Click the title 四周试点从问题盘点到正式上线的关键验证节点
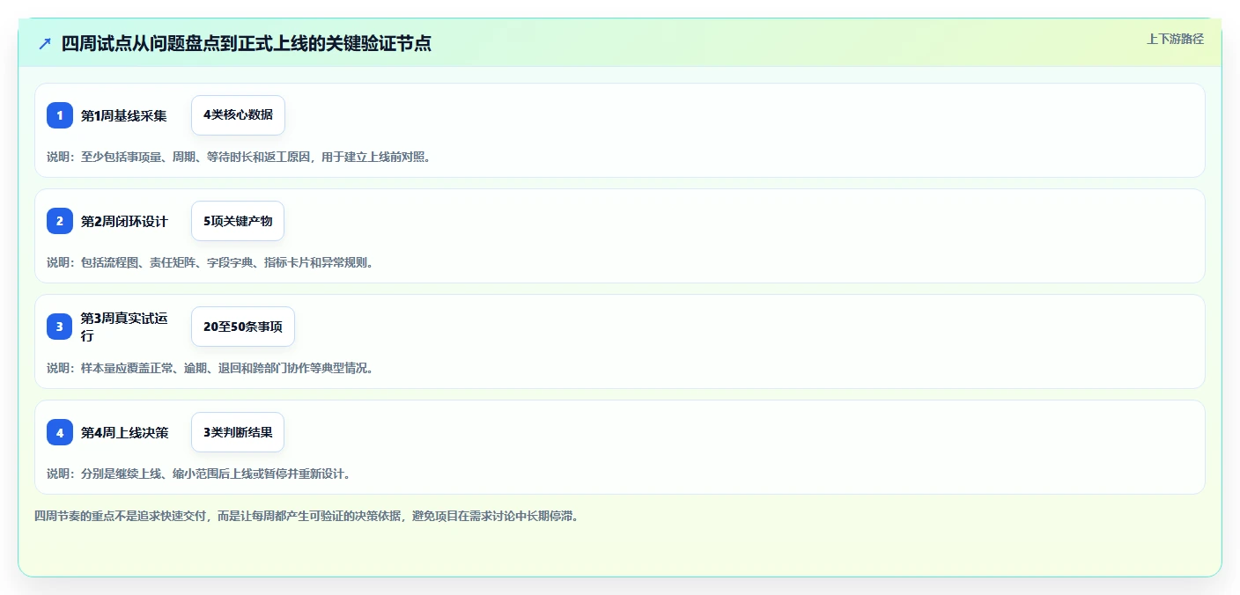Screen dimensions: 1240x595 coord(246,43)
